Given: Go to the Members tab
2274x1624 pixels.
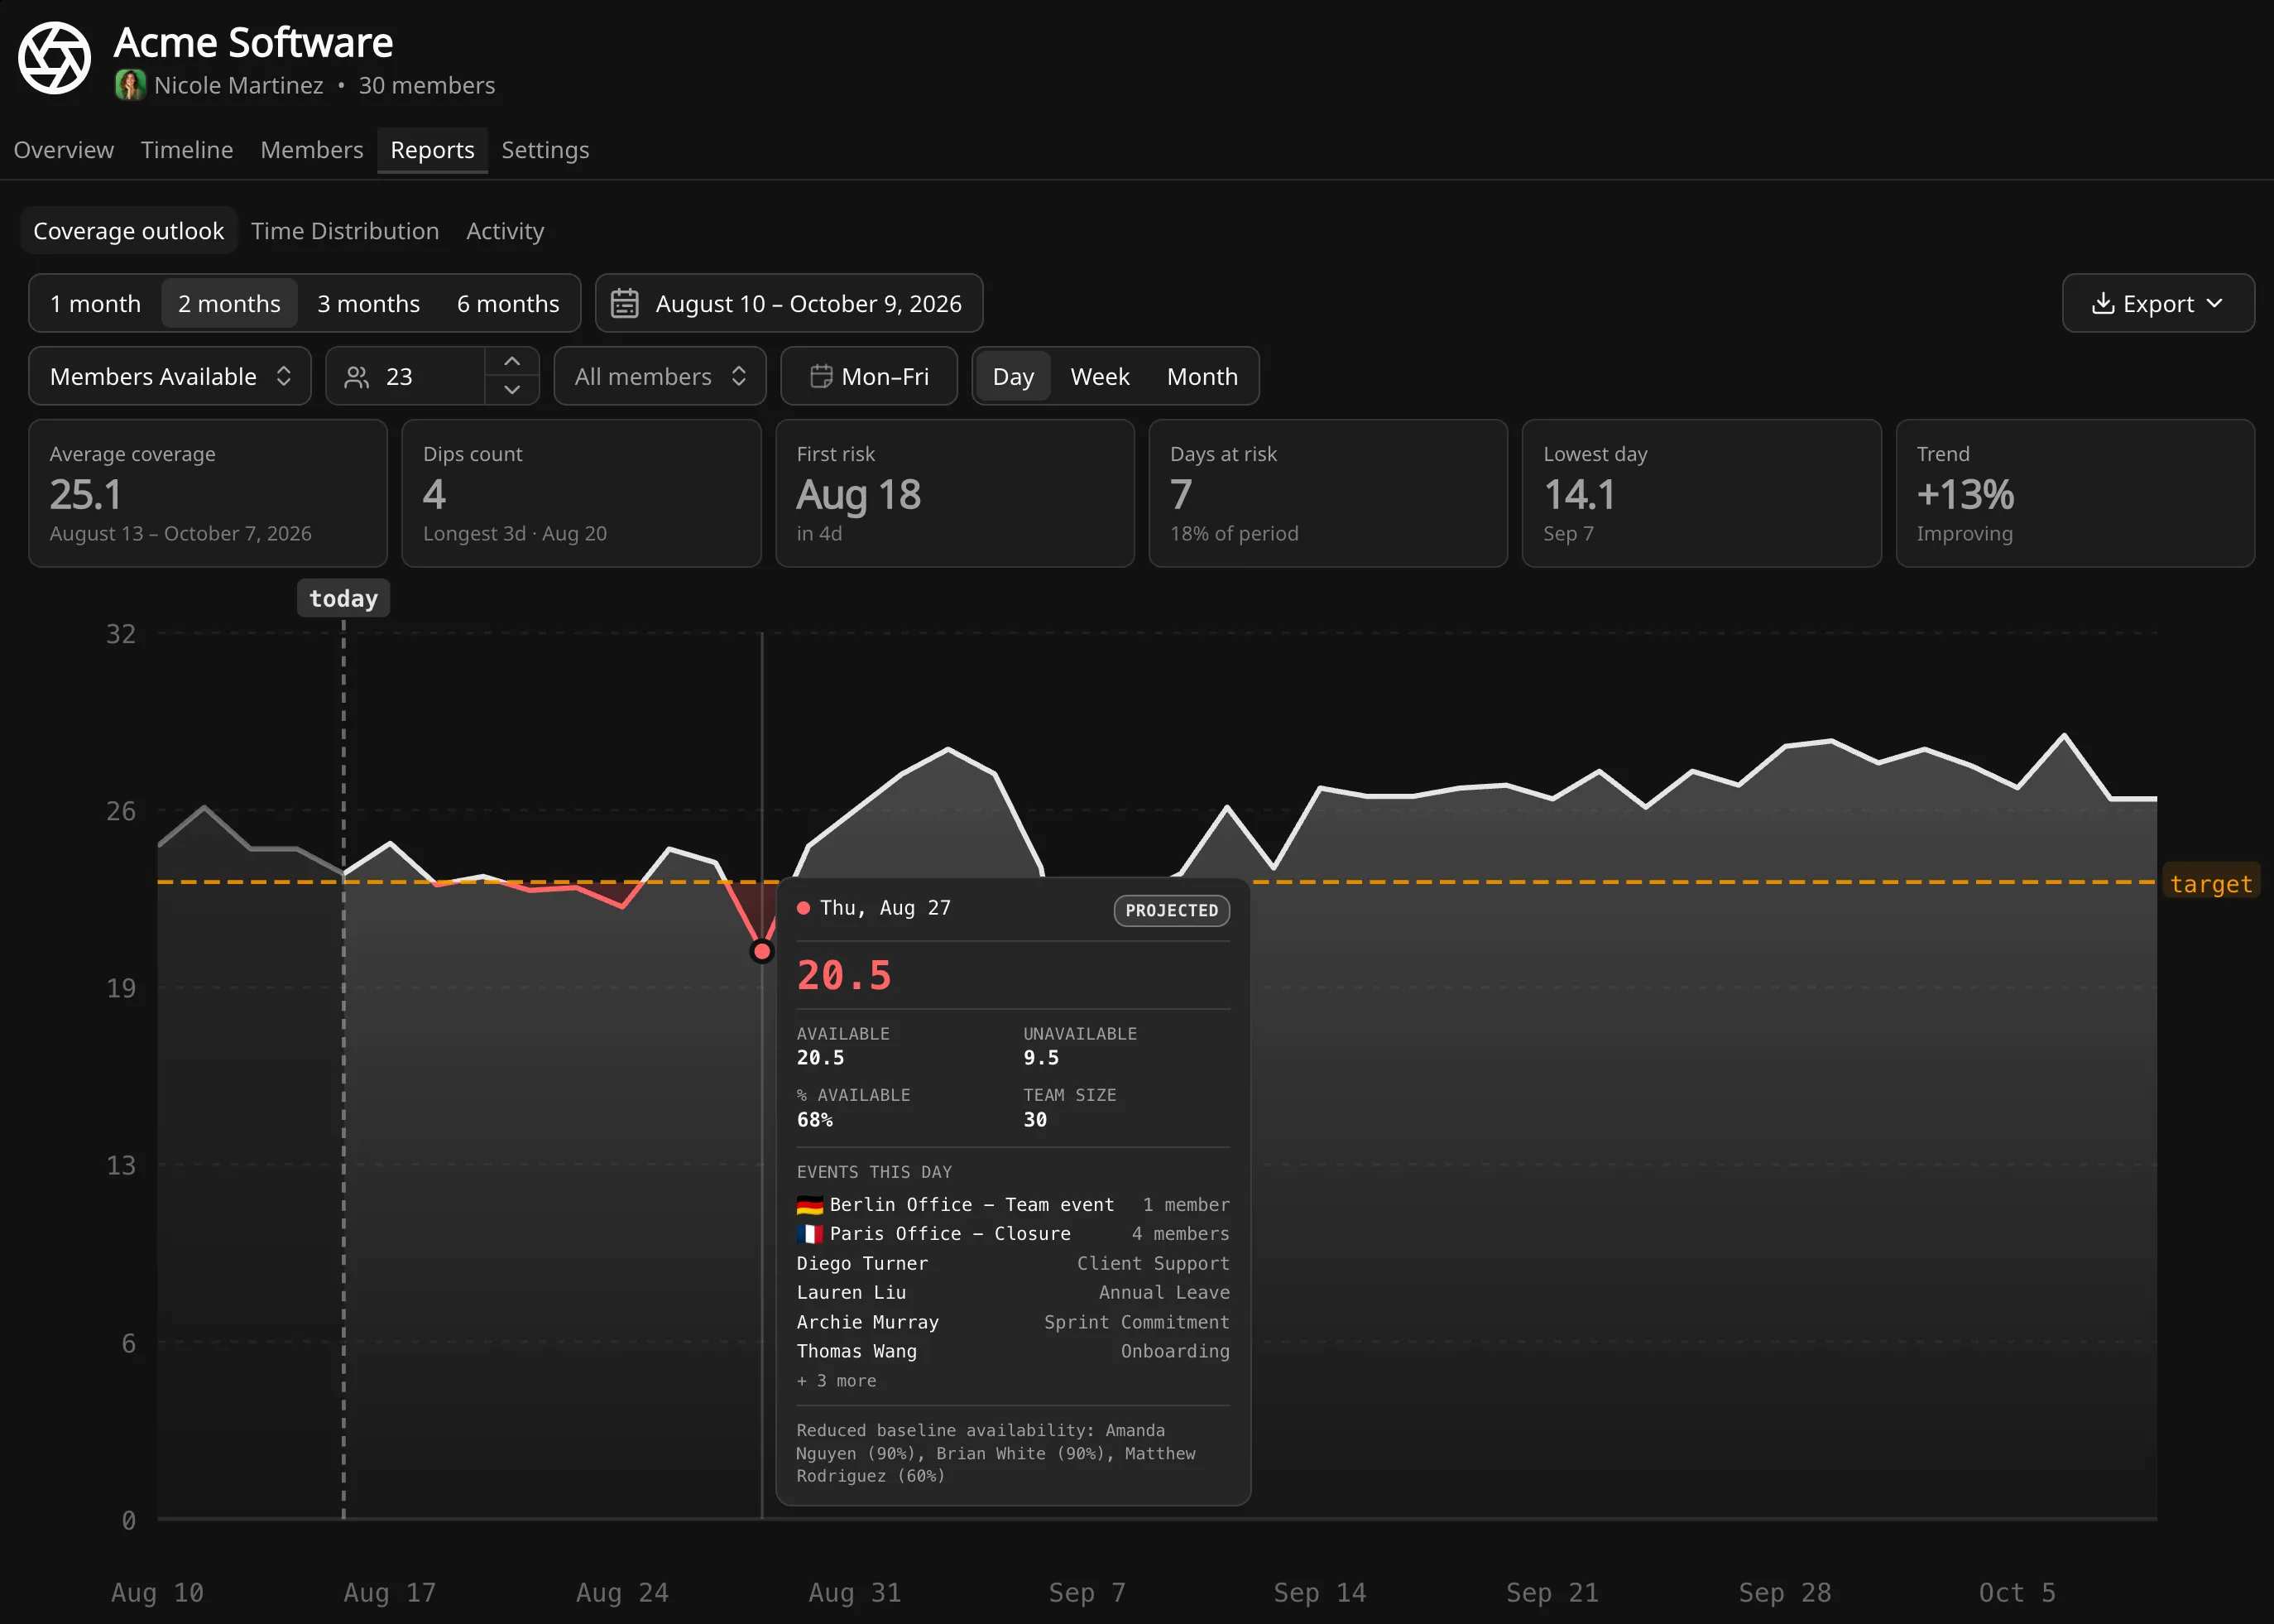Looking at the screenshot, I should click(312, 150).
